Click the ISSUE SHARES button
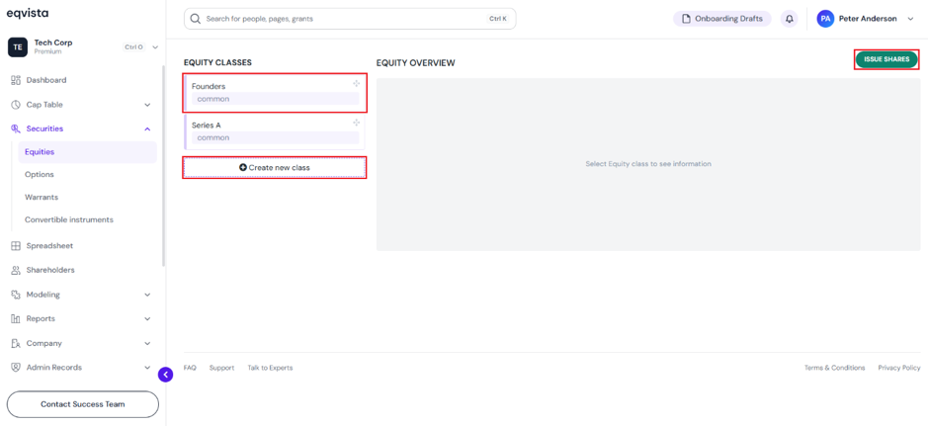 click(886, 59)
